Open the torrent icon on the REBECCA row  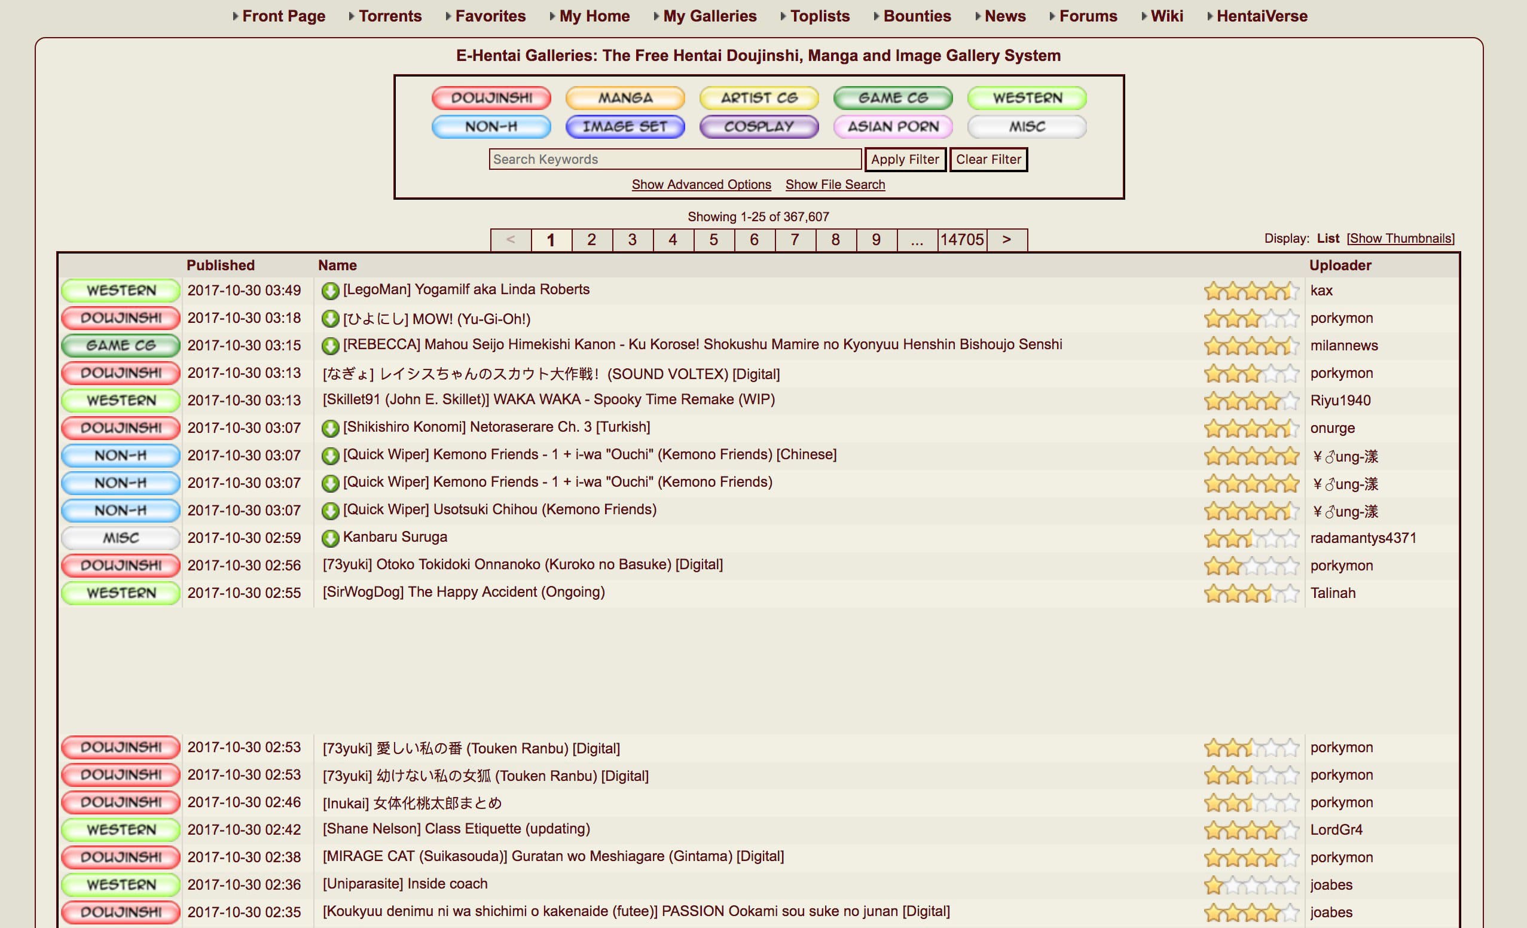330,345
